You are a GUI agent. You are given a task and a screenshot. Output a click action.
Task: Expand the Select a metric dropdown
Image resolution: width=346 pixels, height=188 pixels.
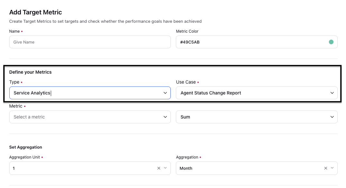pos(90,117)
